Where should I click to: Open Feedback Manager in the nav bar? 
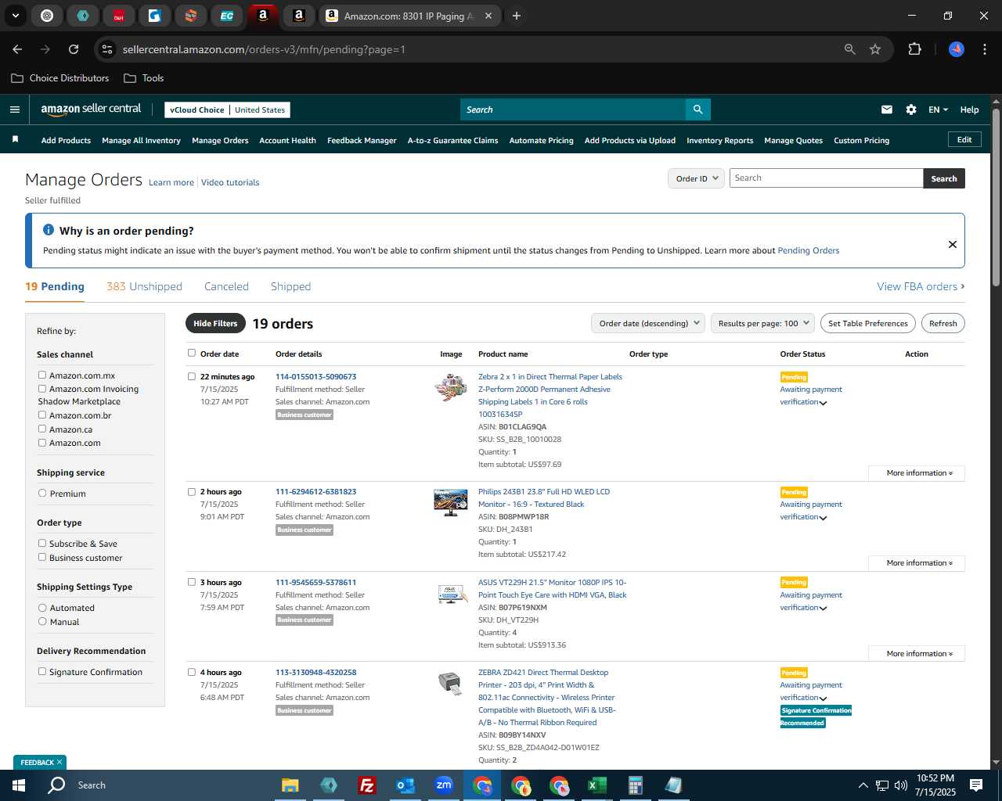click(362, 141)
